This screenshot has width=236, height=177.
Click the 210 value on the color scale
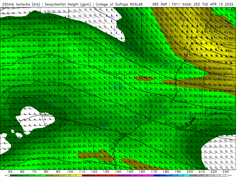tap(202, 172)
